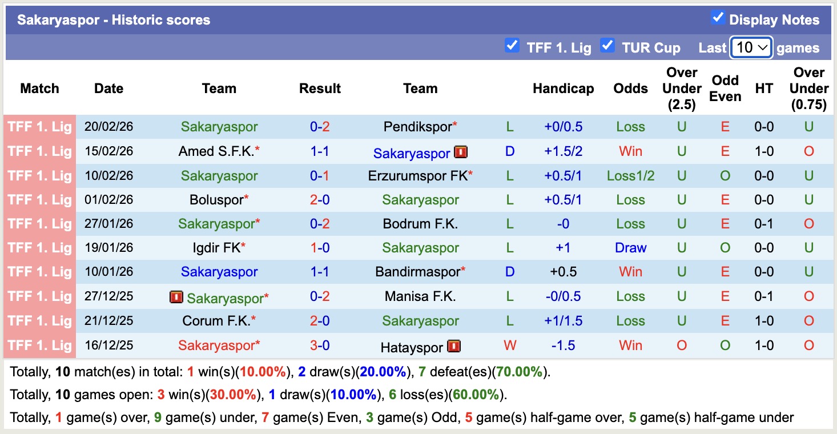The height and width of the screenshot is (434, 837).
Task: Click the TFF 1. Lig badge on the 01/02/26 row
Action: coord(39,200)
